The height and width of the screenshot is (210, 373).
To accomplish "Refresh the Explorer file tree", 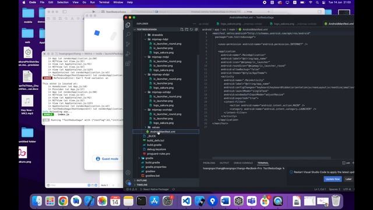I will (x=192, y=30).
